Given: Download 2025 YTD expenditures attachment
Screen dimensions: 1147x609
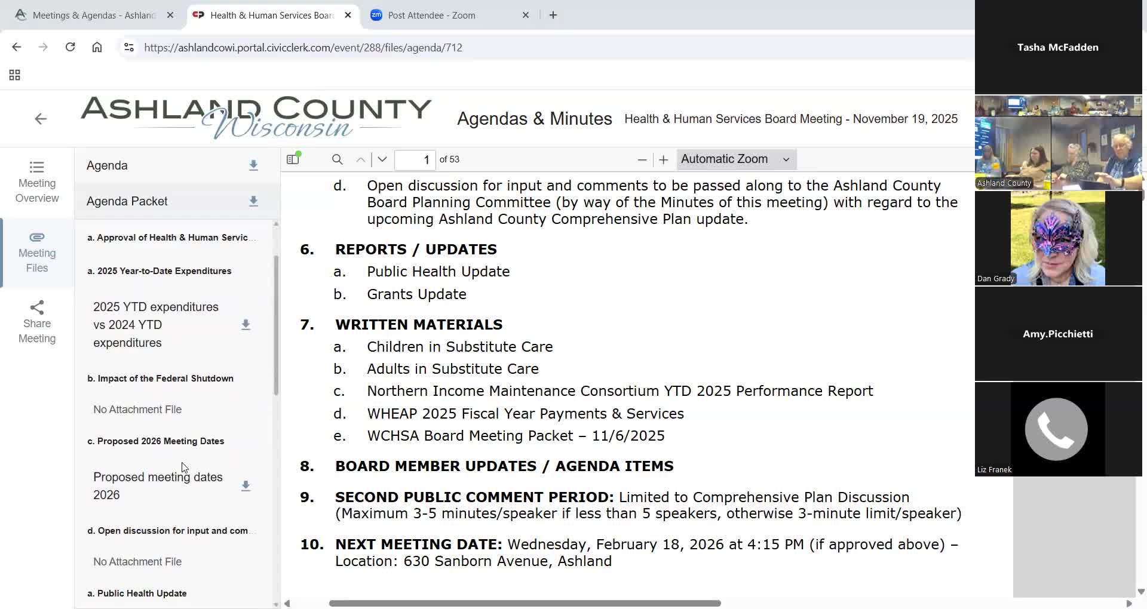Looking at the screenshot, I should 246,325.
